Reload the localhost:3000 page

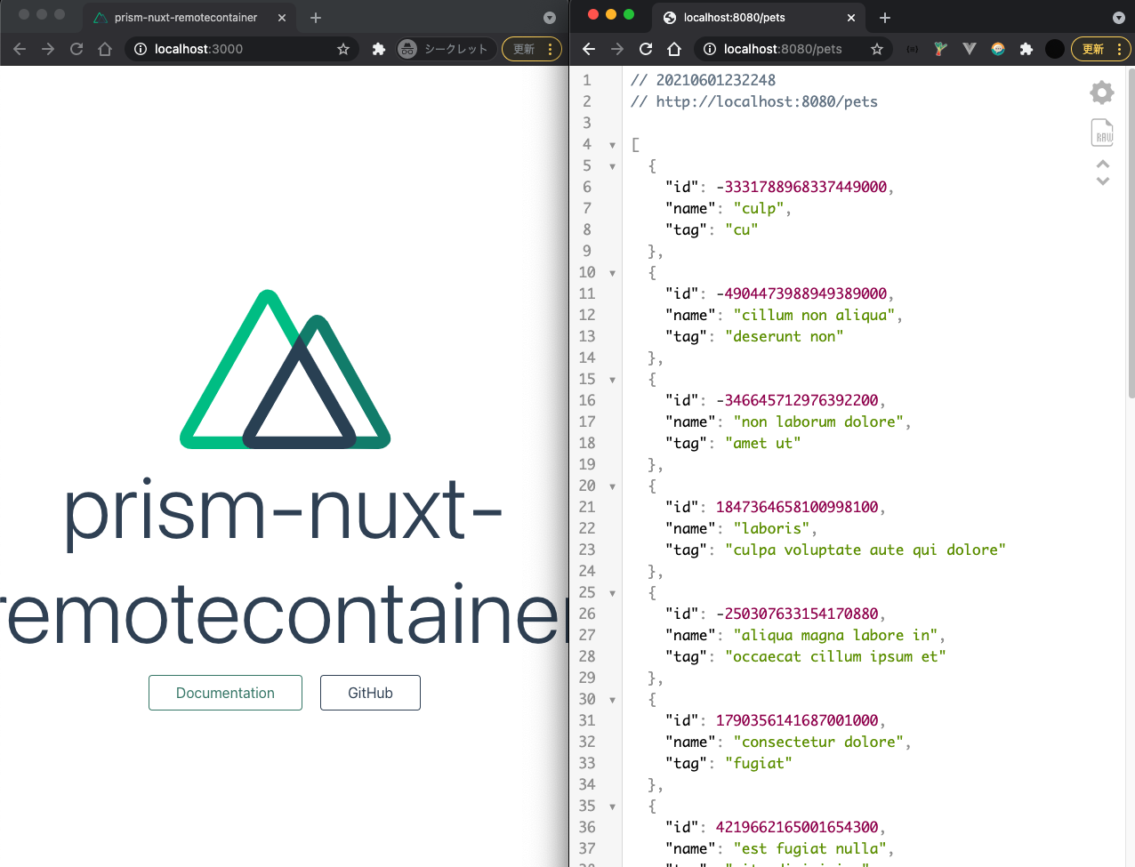[x=76, y=49]
